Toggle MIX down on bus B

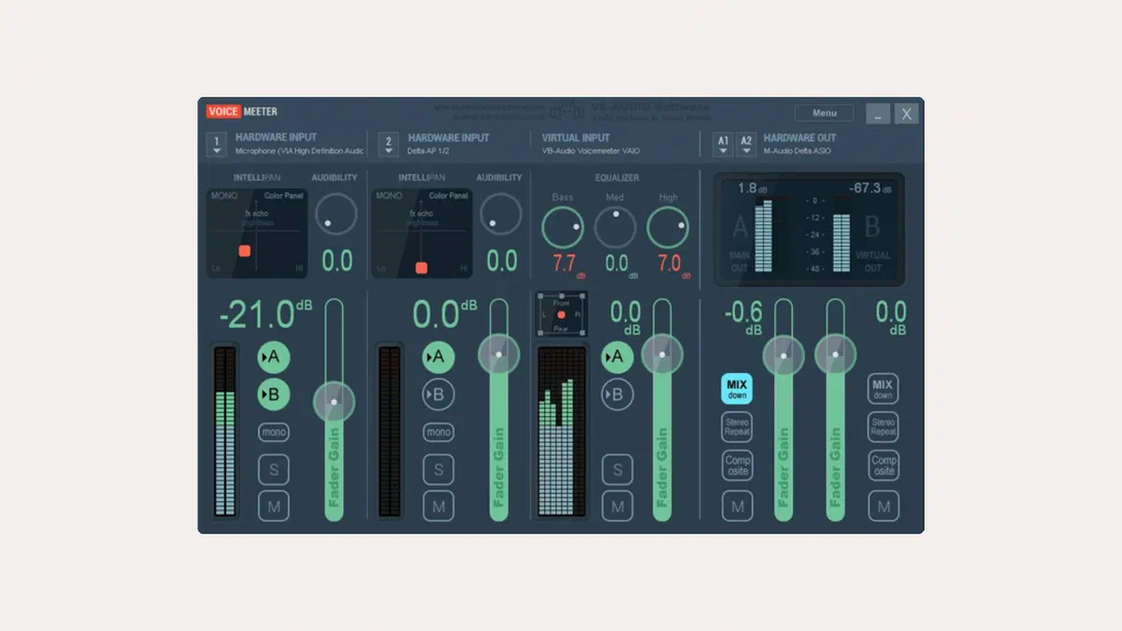[x=884, y=388]
